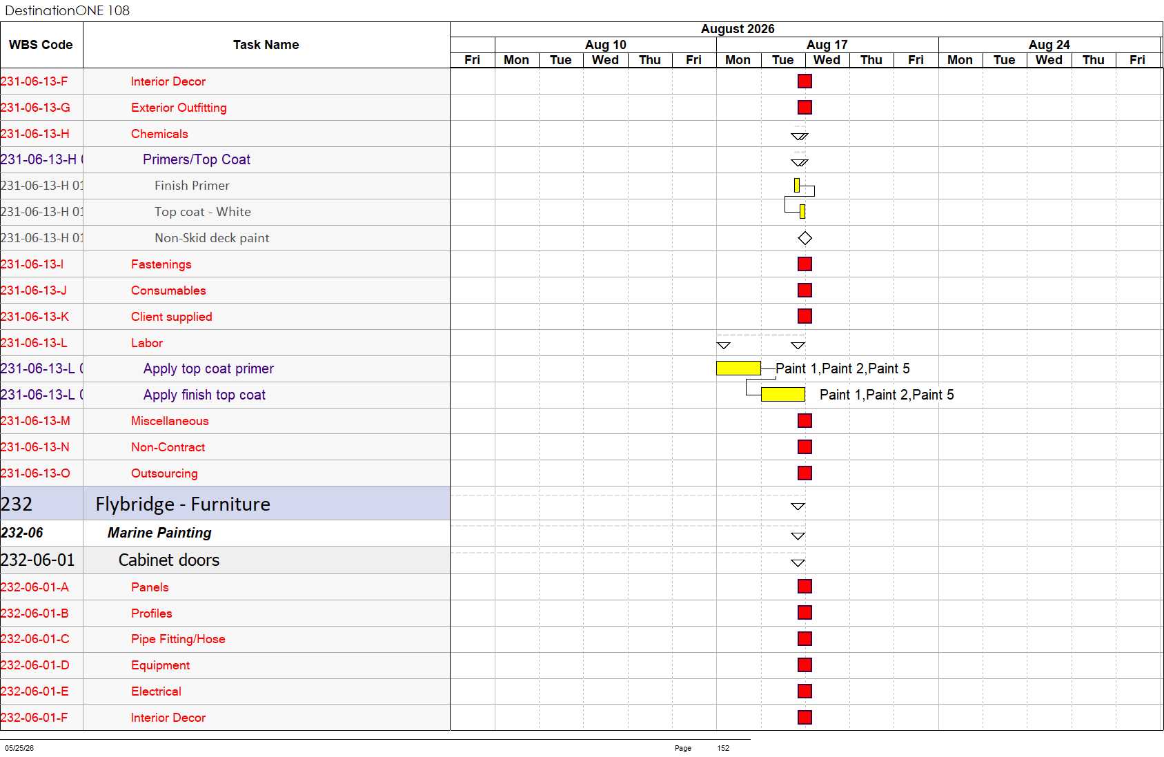Select the Primers/Top Coat summary marker

click(x=800, y=163)
